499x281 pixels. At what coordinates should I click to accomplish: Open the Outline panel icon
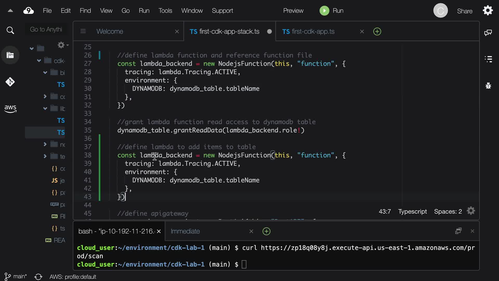coord(488,59)
